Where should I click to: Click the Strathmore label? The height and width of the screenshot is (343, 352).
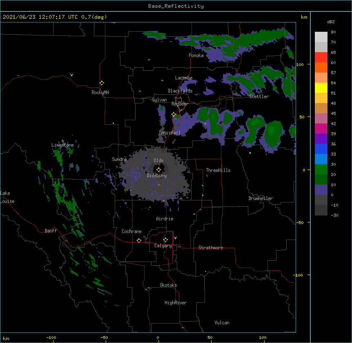(x=211, y=248)
